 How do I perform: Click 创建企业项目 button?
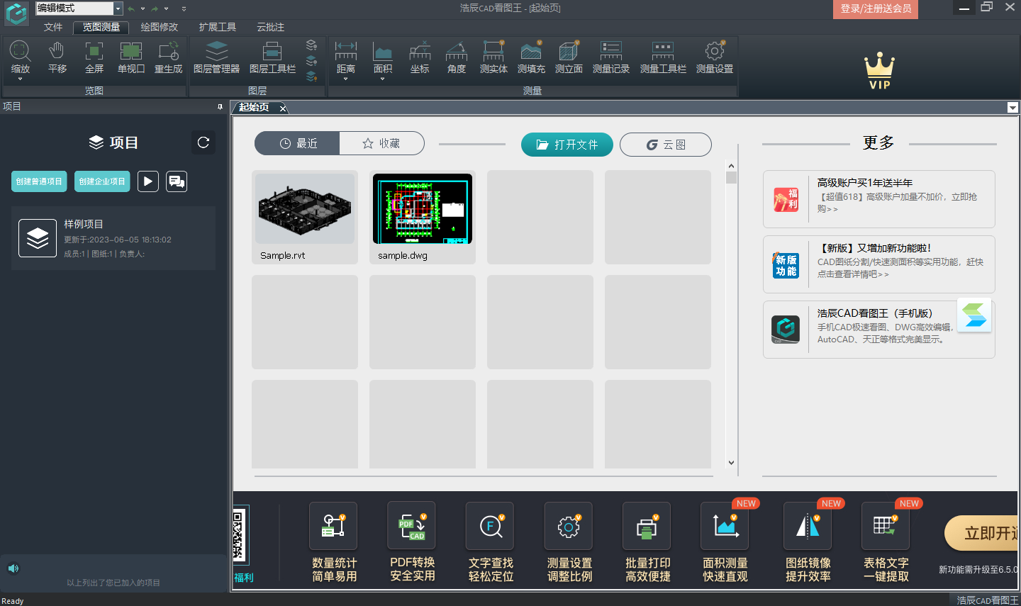(102, 181)
